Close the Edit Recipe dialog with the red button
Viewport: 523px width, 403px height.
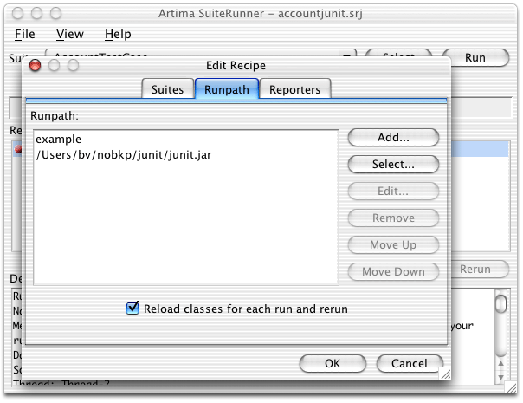(35, 65)
